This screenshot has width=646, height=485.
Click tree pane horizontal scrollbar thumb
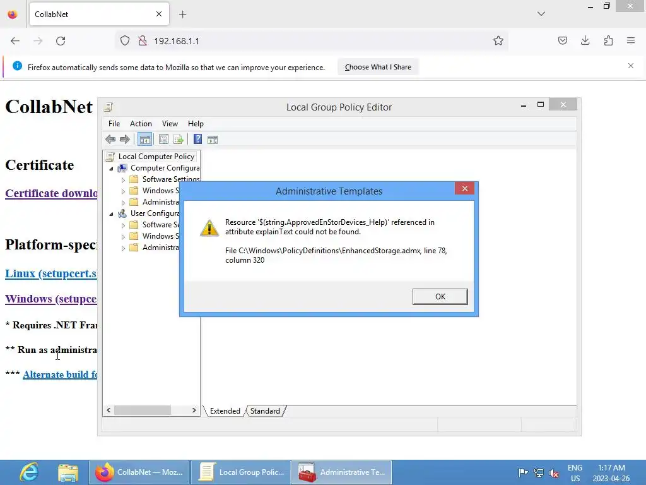tap(143, 410)
